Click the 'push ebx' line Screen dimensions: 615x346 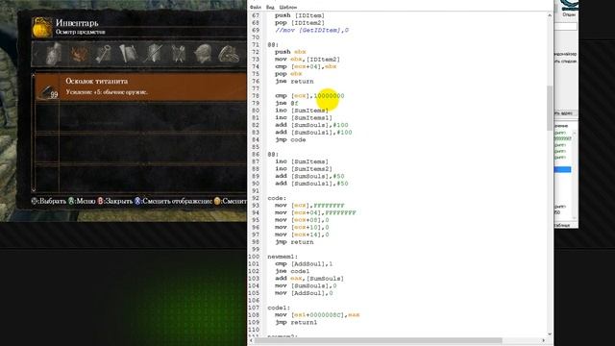[290, 52]
